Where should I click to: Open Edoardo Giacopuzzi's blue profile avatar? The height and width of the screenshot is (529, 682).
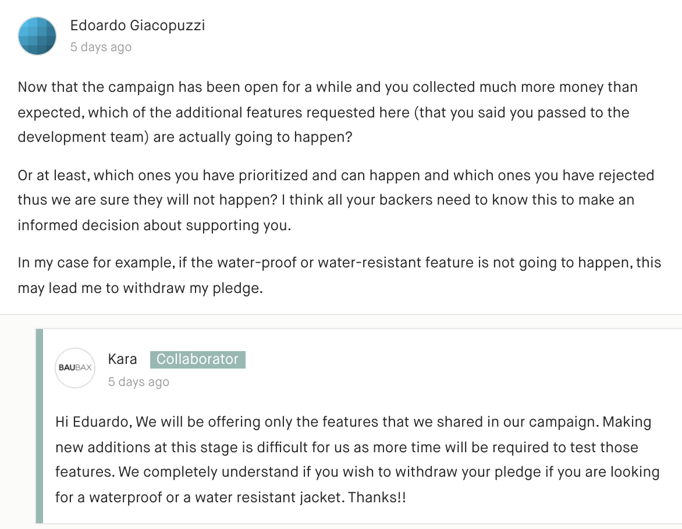tap(37, 36)
